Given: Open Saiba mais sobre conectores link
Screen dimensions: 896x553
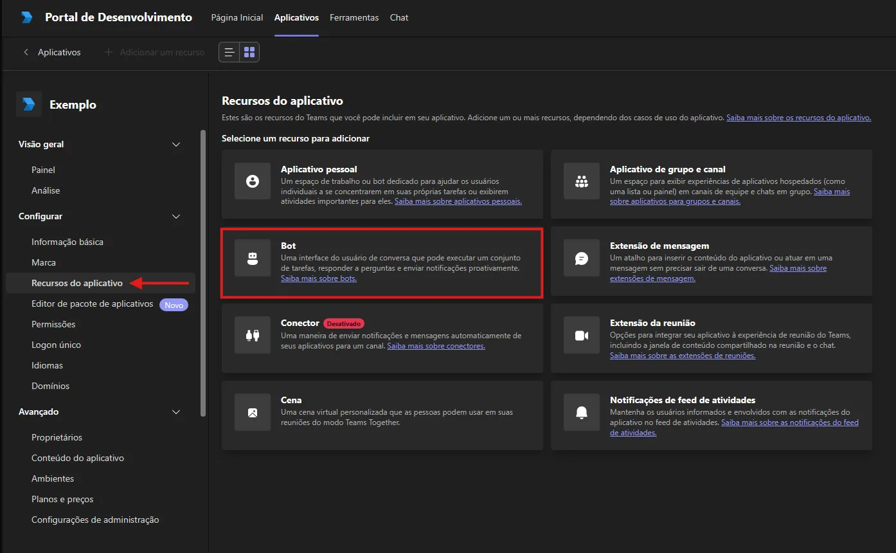Looking at the screenshot, I should click(436, 346).
